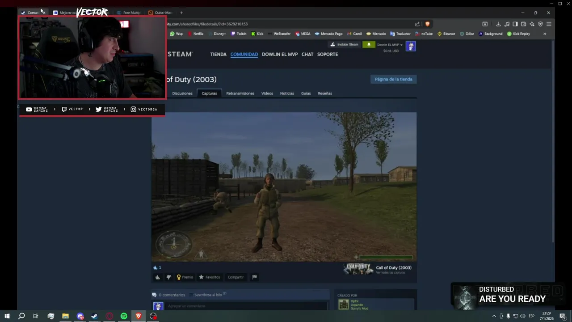572x322 pixels.
Task: Open the TIENDA menu
Action: coord(218,54)
